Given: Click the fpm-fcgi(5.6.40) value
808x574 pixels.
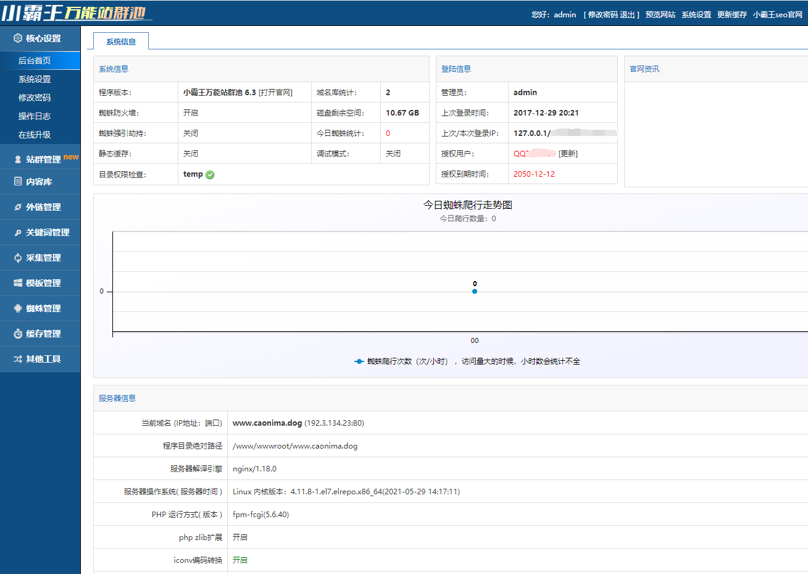Looking at the screenshot, I should pyautogui.click(x=260, y=515).
